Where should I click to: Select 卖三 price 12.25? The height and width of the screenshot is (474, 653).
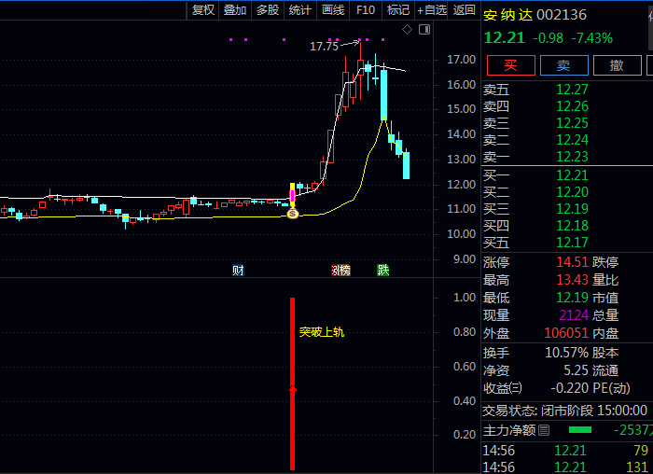[x=572, y=123]
